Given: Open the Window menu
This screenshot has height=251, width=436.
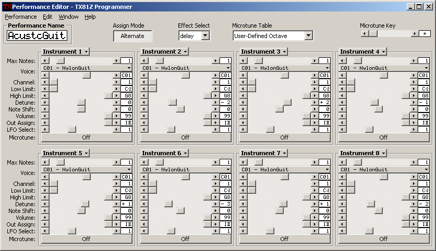Looking at the screenshot, I should coord(68,17).
